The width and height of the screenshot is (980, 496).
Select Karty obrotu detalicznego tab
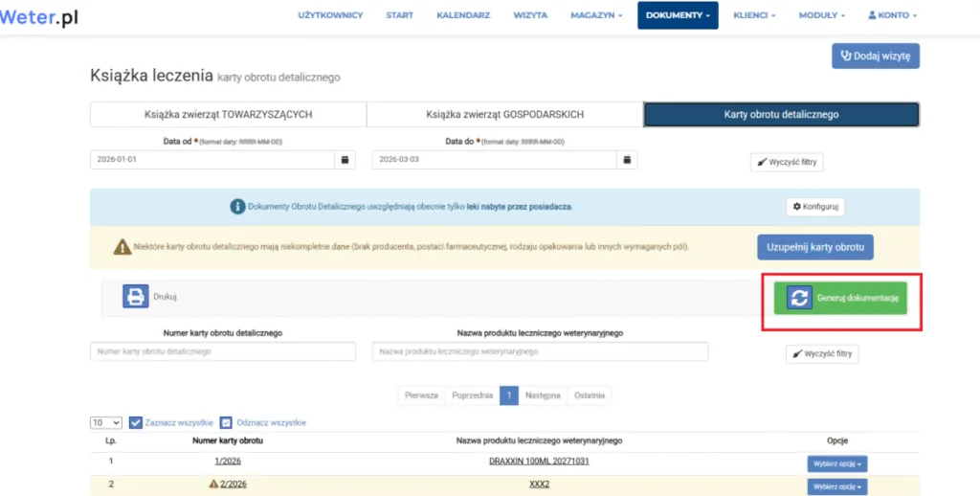pyautogui.click(x=781, y=115)
